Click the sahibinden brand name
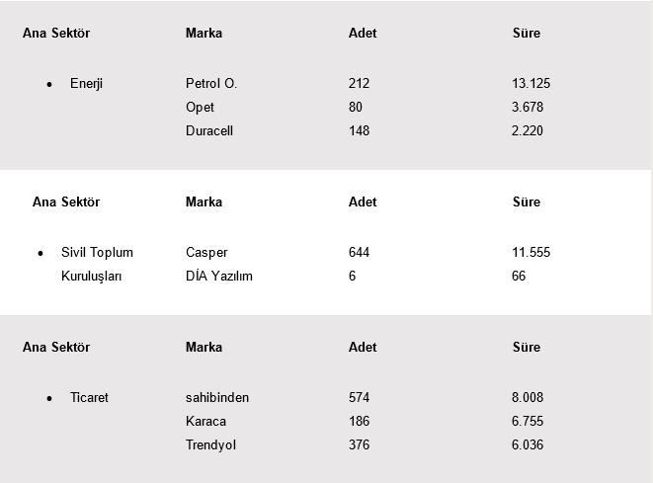Screen dimensions: 653x483 point(216,398)
